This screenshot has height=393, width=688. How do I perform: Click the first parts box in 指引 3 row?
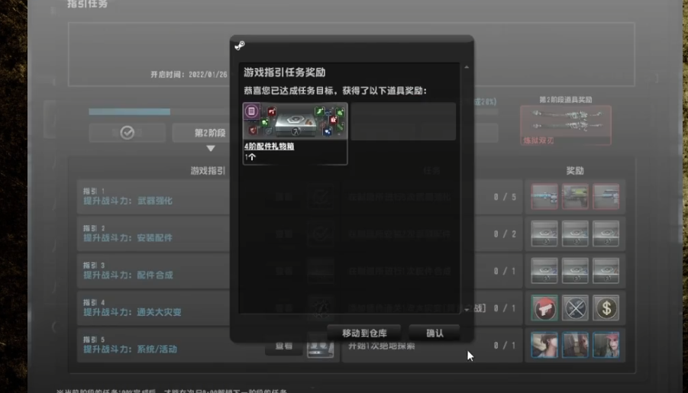click(x=544, y=271)
